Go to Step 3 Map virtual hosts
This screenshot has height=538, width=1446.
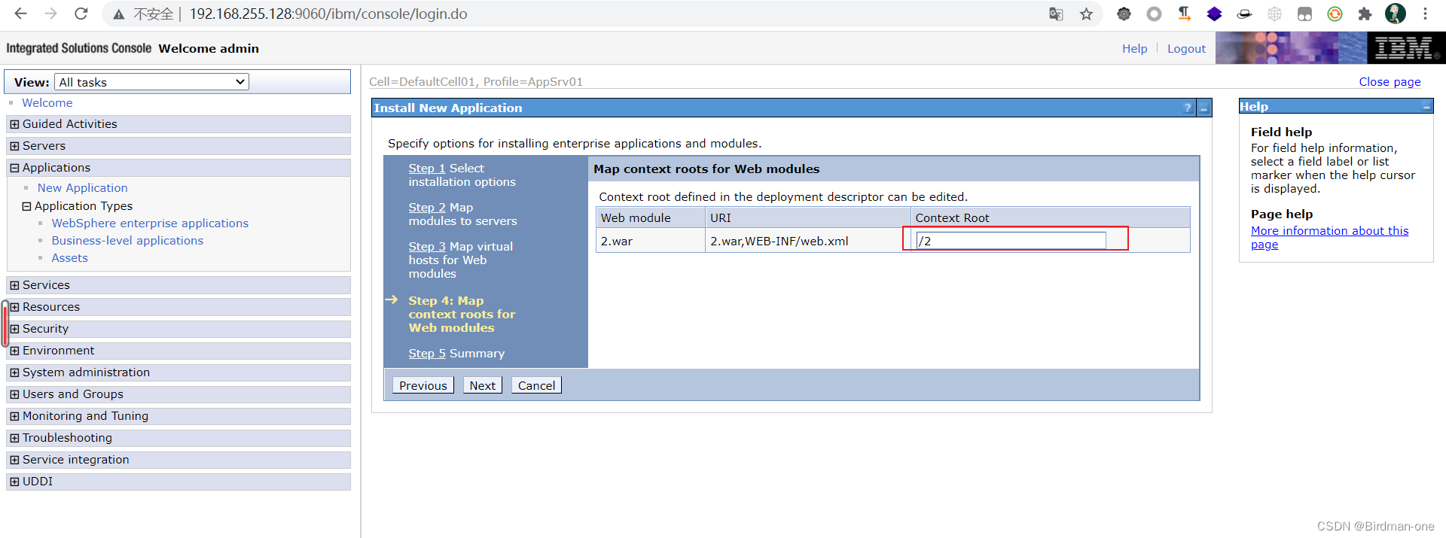click(427, 247)
